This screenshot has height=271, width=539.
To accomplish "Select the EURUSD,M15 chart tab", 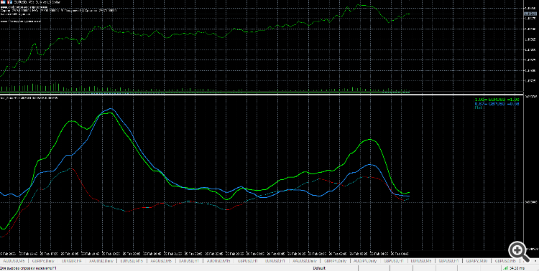I will (x=132, y=261).
